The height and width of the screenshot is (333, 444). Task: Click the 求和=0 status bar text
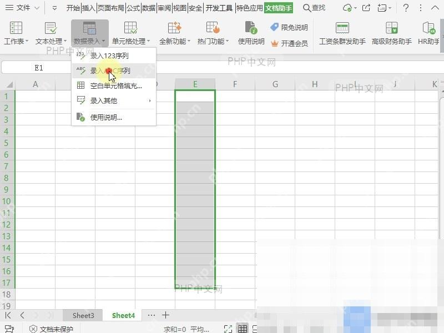click(175, 329)
